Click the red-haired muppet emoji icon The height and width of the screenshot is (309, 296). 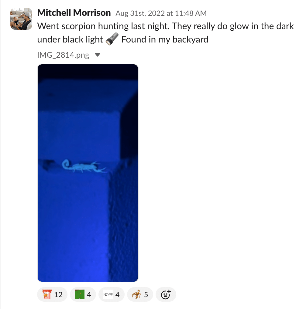[47, 294]
